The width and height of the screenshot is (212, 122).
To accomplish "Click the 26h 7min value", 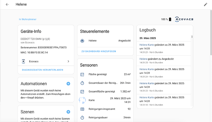I will (x=125, y=83).
